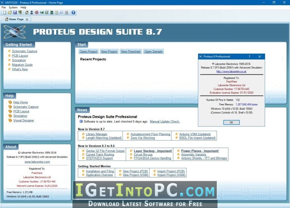
Task: Save project with the floppy disk icon
Action: click(x=15, y=12)
